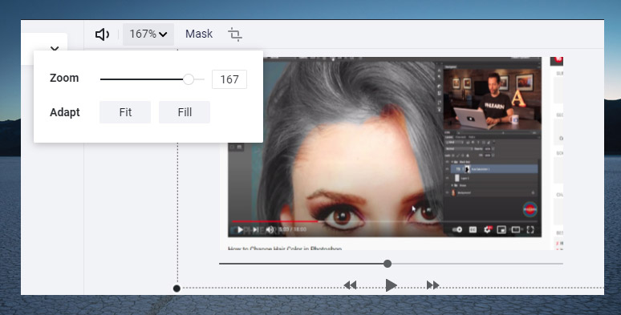Screen dimensions: 621x315
Task: Click the YouTube autoplay toggle in the clip
Action: point(457,229)
